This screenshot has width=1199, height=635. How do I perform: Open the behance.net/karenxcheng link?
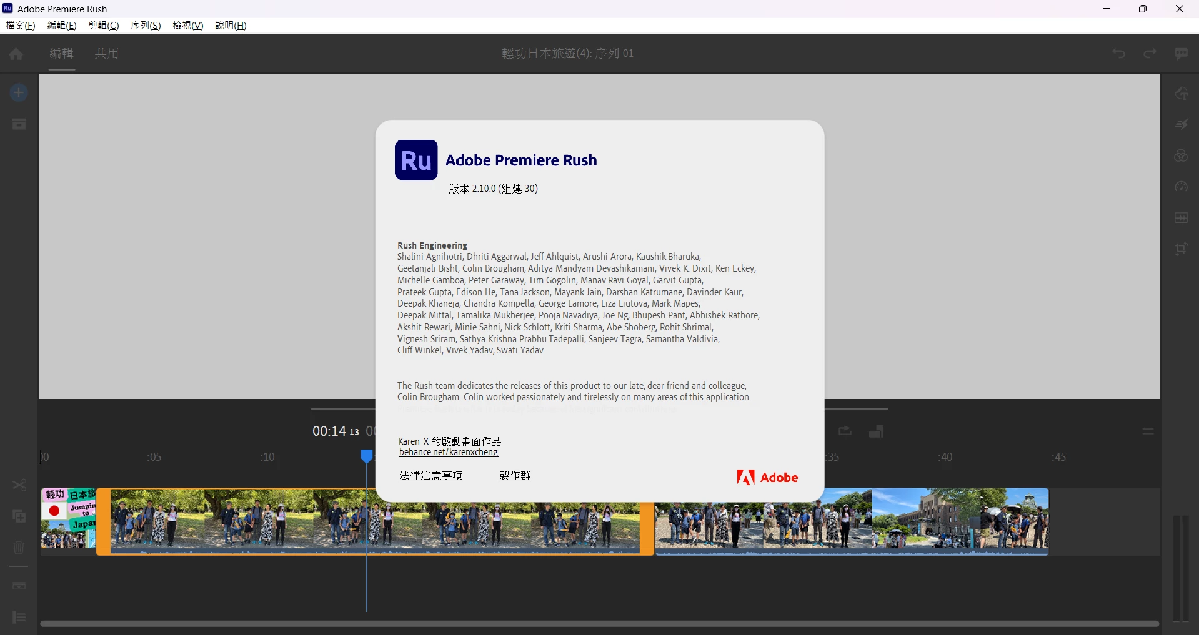coord(449,452)
